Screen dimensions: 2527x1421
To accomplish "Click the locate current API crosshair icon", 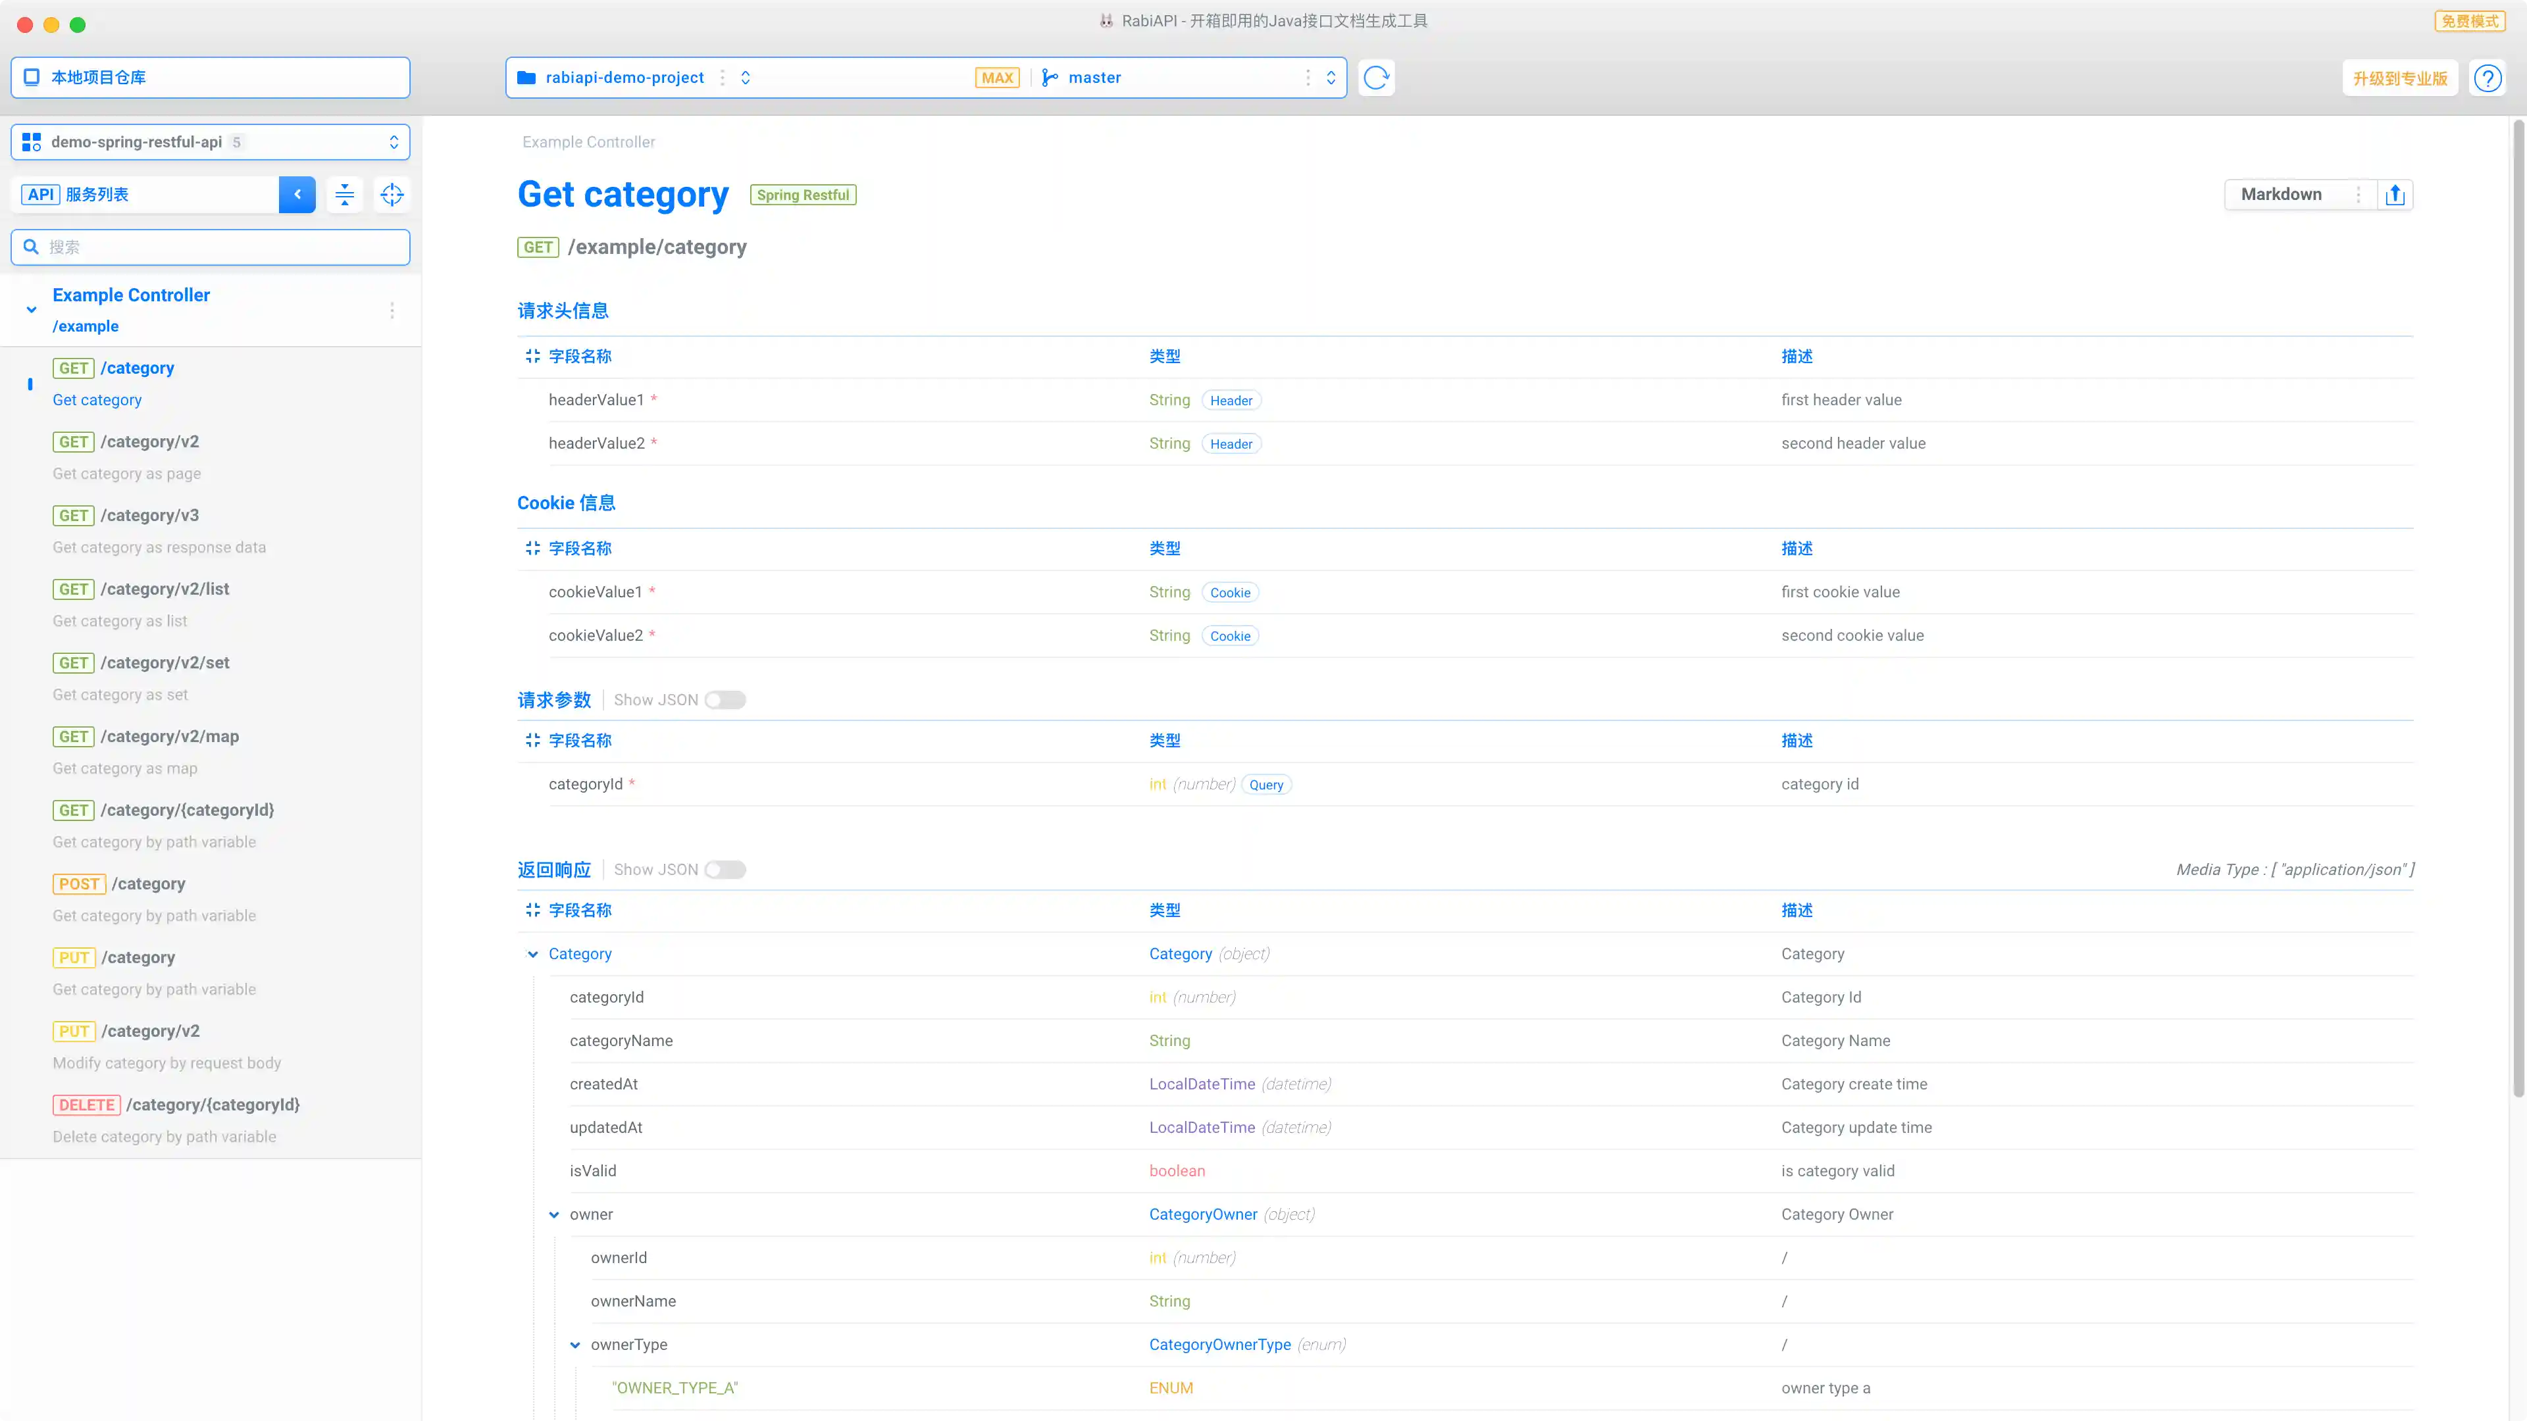I will (392, 194).
